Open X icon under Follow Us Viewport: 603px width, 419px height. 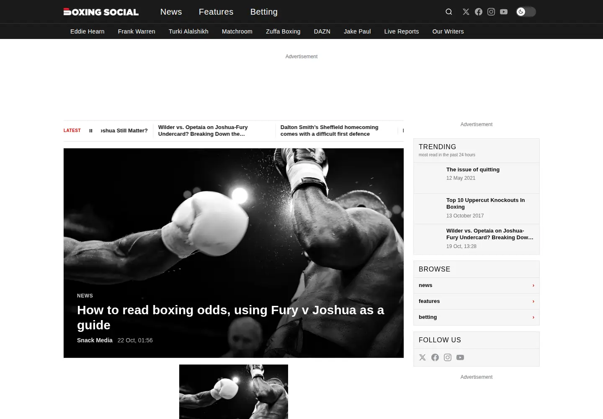coord(423,357)
